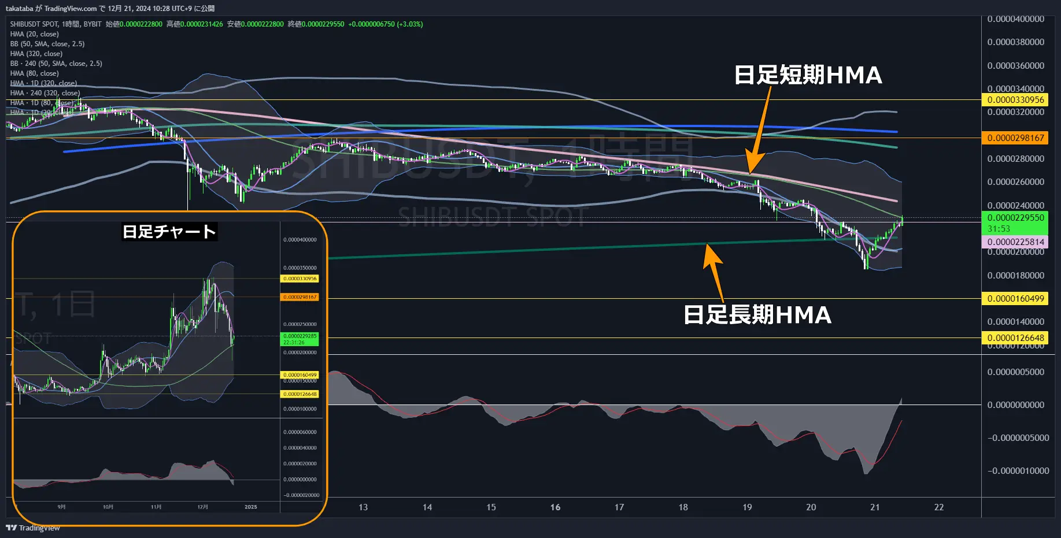Click inset green price label with 22:31:26 countdown
Viewport: 1061px width, 538px height.
(x=300, y=339)
